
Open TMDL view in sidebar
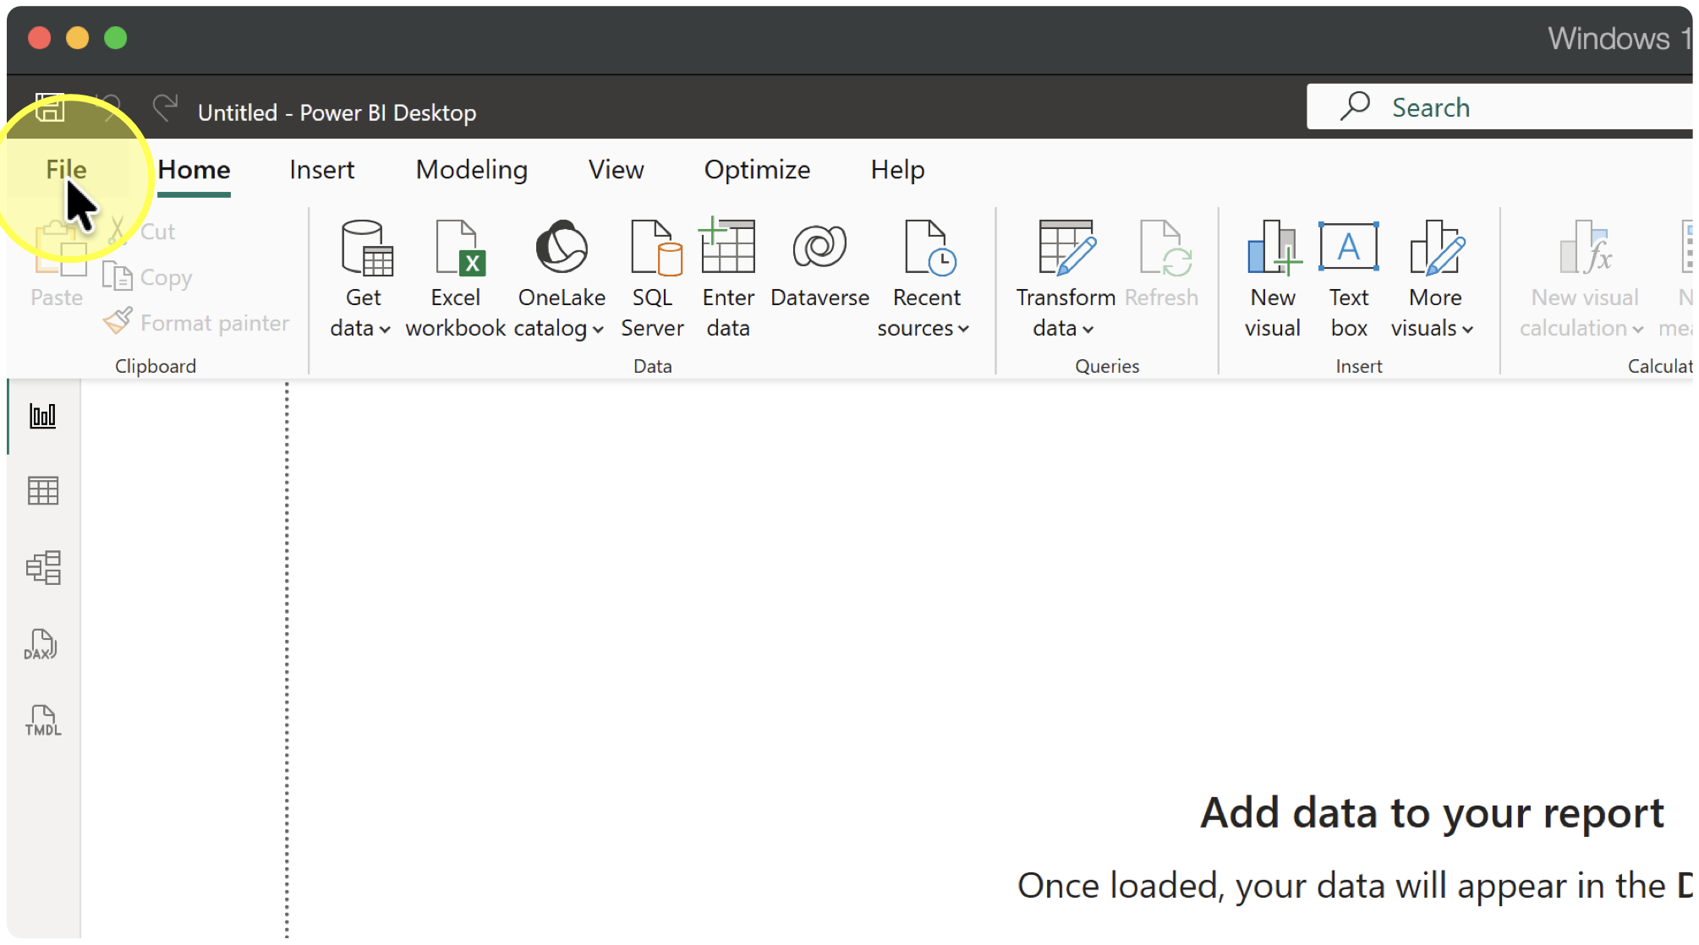43,720
